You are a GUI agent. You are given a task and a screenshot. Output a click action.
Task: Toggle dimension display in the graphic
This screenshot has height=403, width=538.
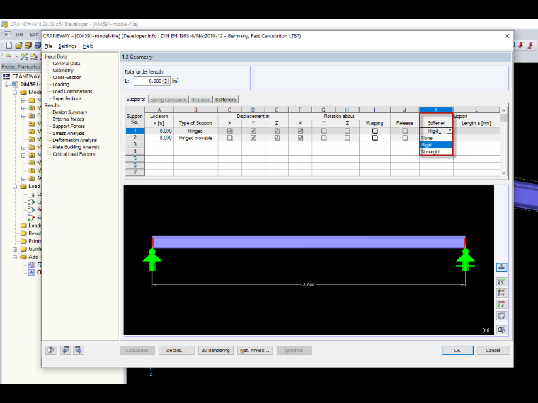click(501, 267)
